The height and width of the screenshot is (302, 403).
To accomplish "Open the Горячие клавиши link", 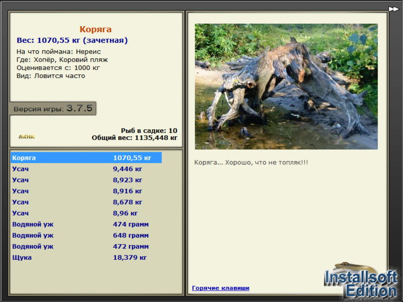I will [x=221, y=288].
